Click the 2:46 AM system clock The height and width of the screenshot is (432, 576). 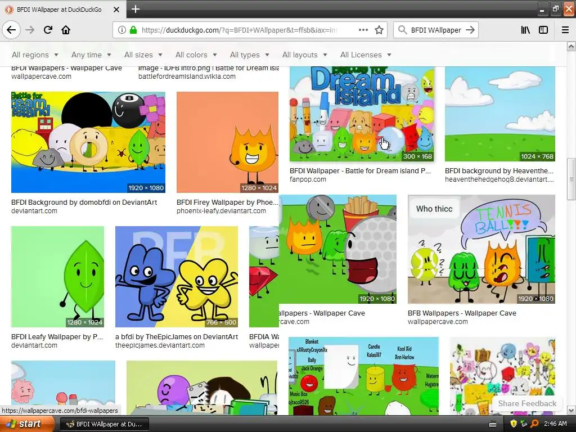coord(555,424)
